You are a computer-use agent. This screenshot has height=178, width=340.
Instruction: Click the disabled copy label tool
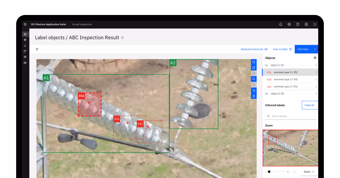254,73
